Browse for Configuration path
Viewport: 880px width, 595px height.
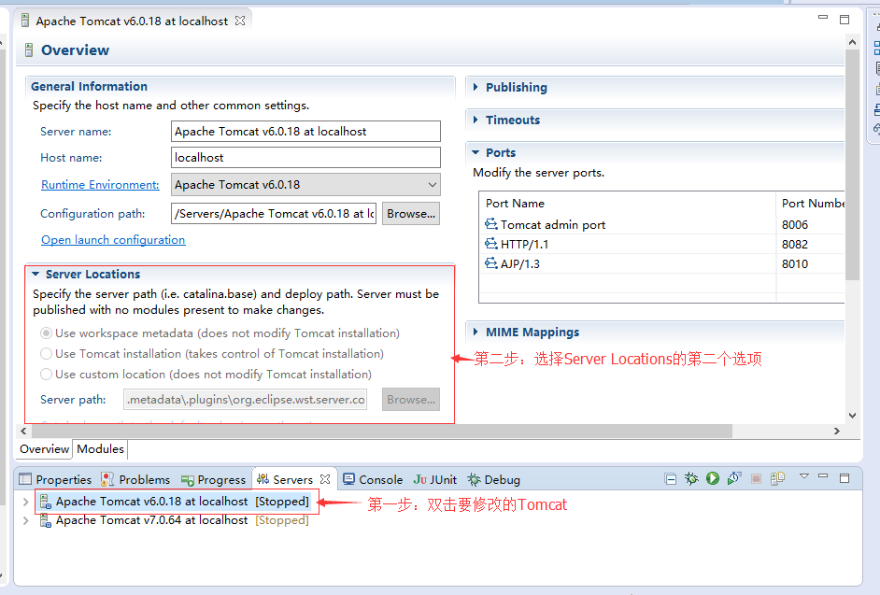coord(411,214)
